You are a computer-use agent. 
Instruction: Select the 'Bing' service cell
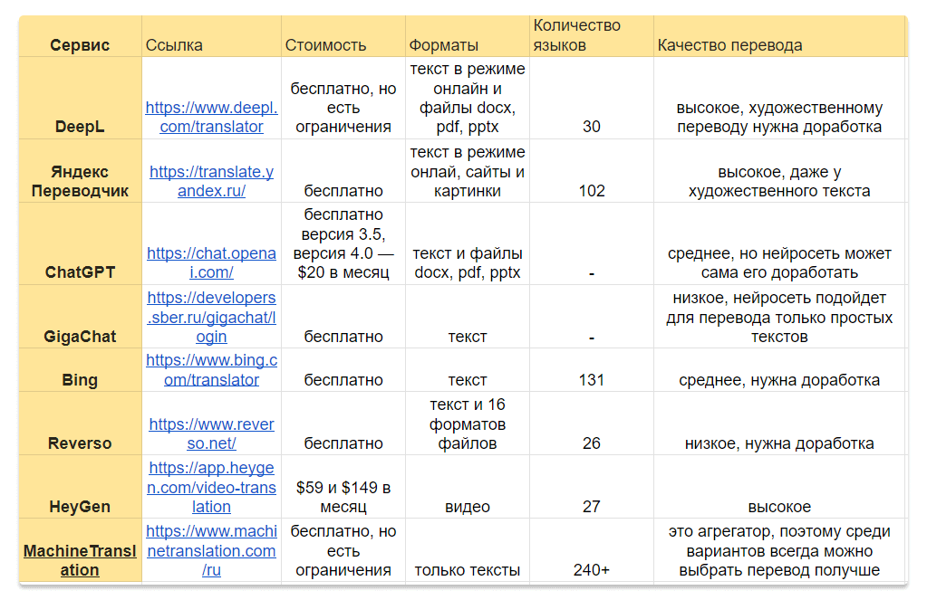(80, 370)
